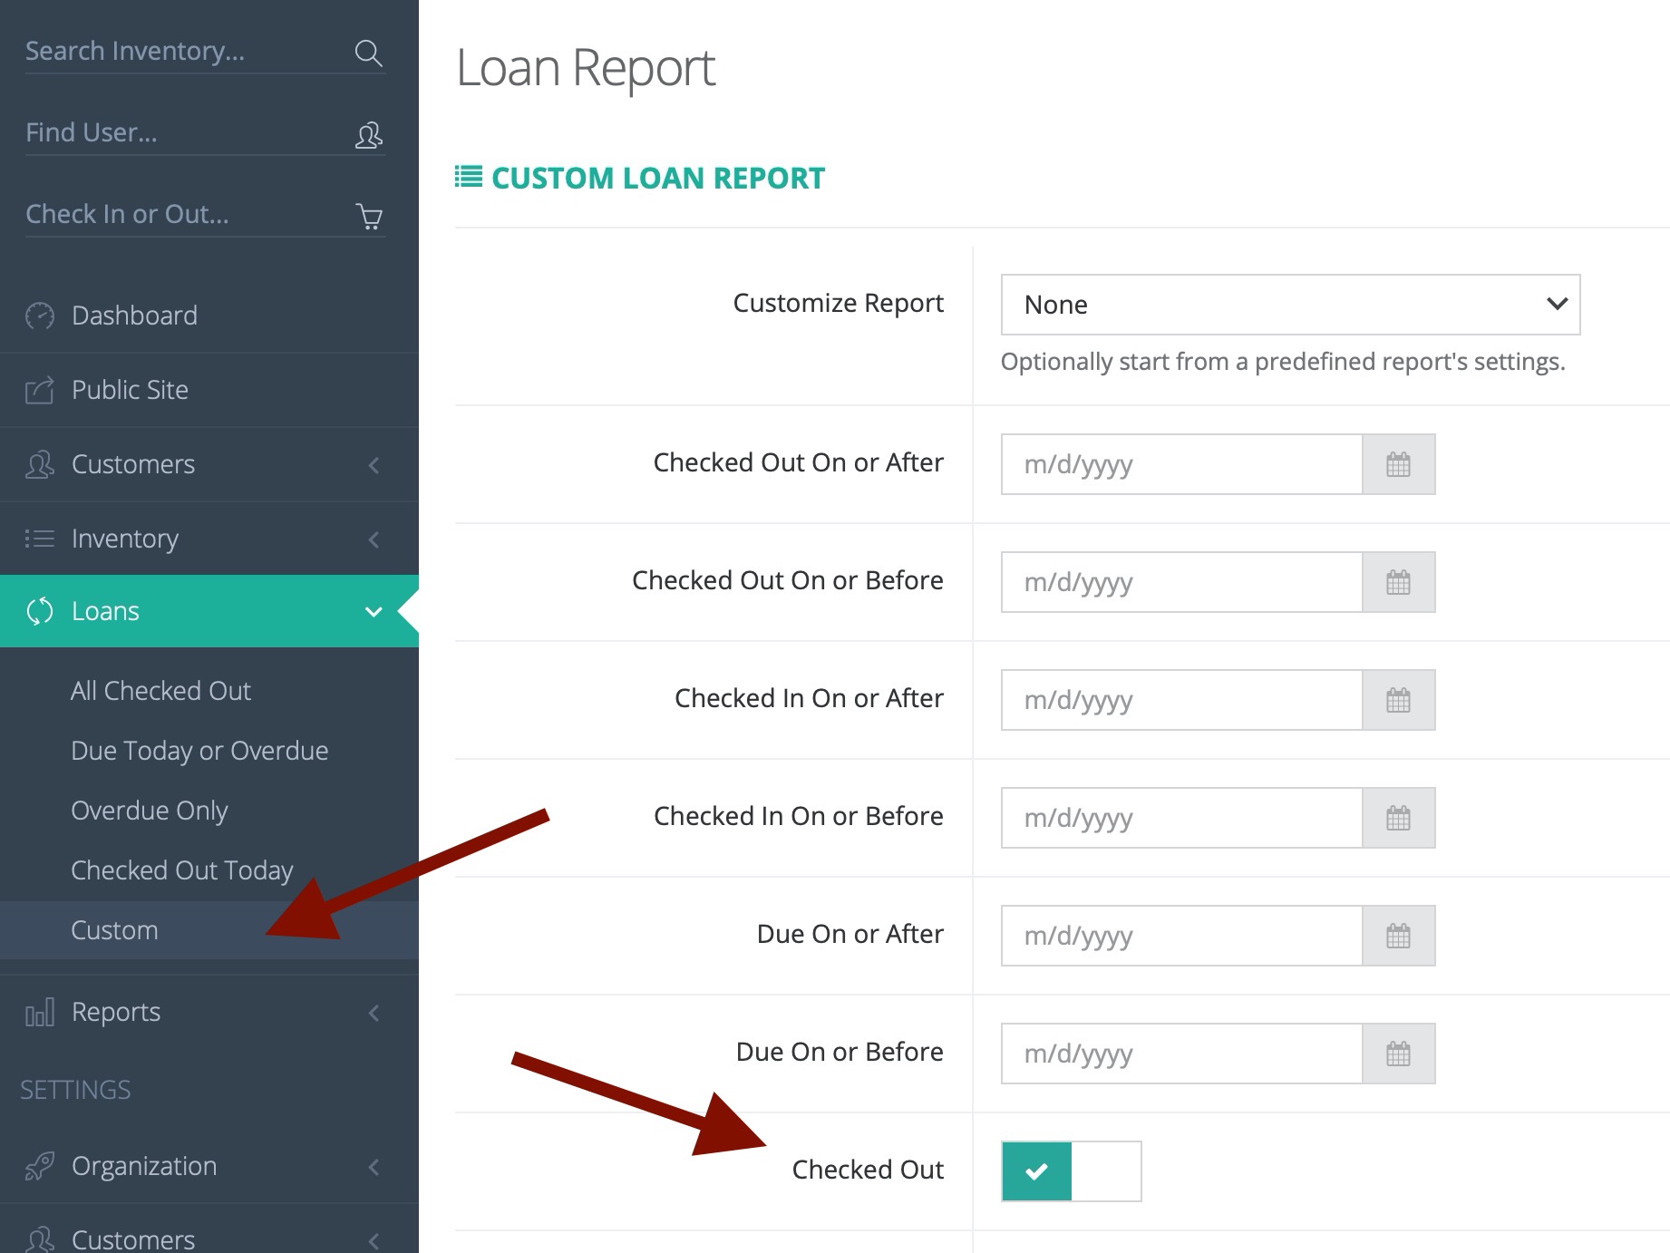
Task: Expand the Organization menu chevron
Action: click(374, 1167)
